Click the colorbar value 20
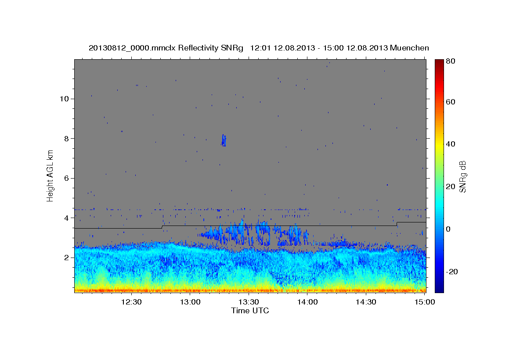This screenshot has width=527, height=351. 451,186
